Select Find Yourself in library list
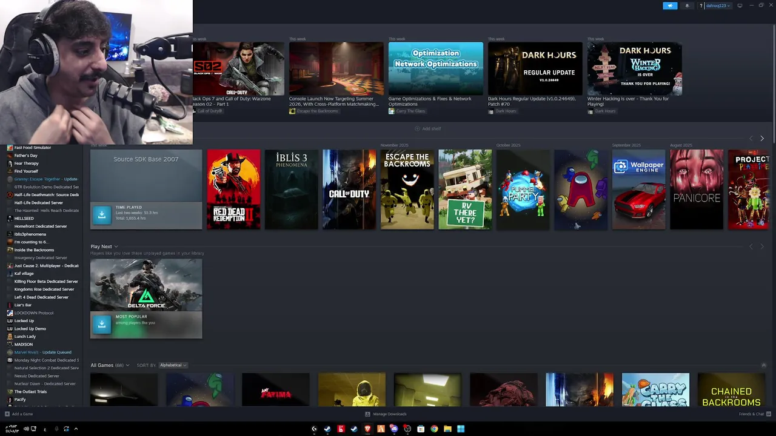This screenshot has height=436, width=776. [x=26, y=171]
